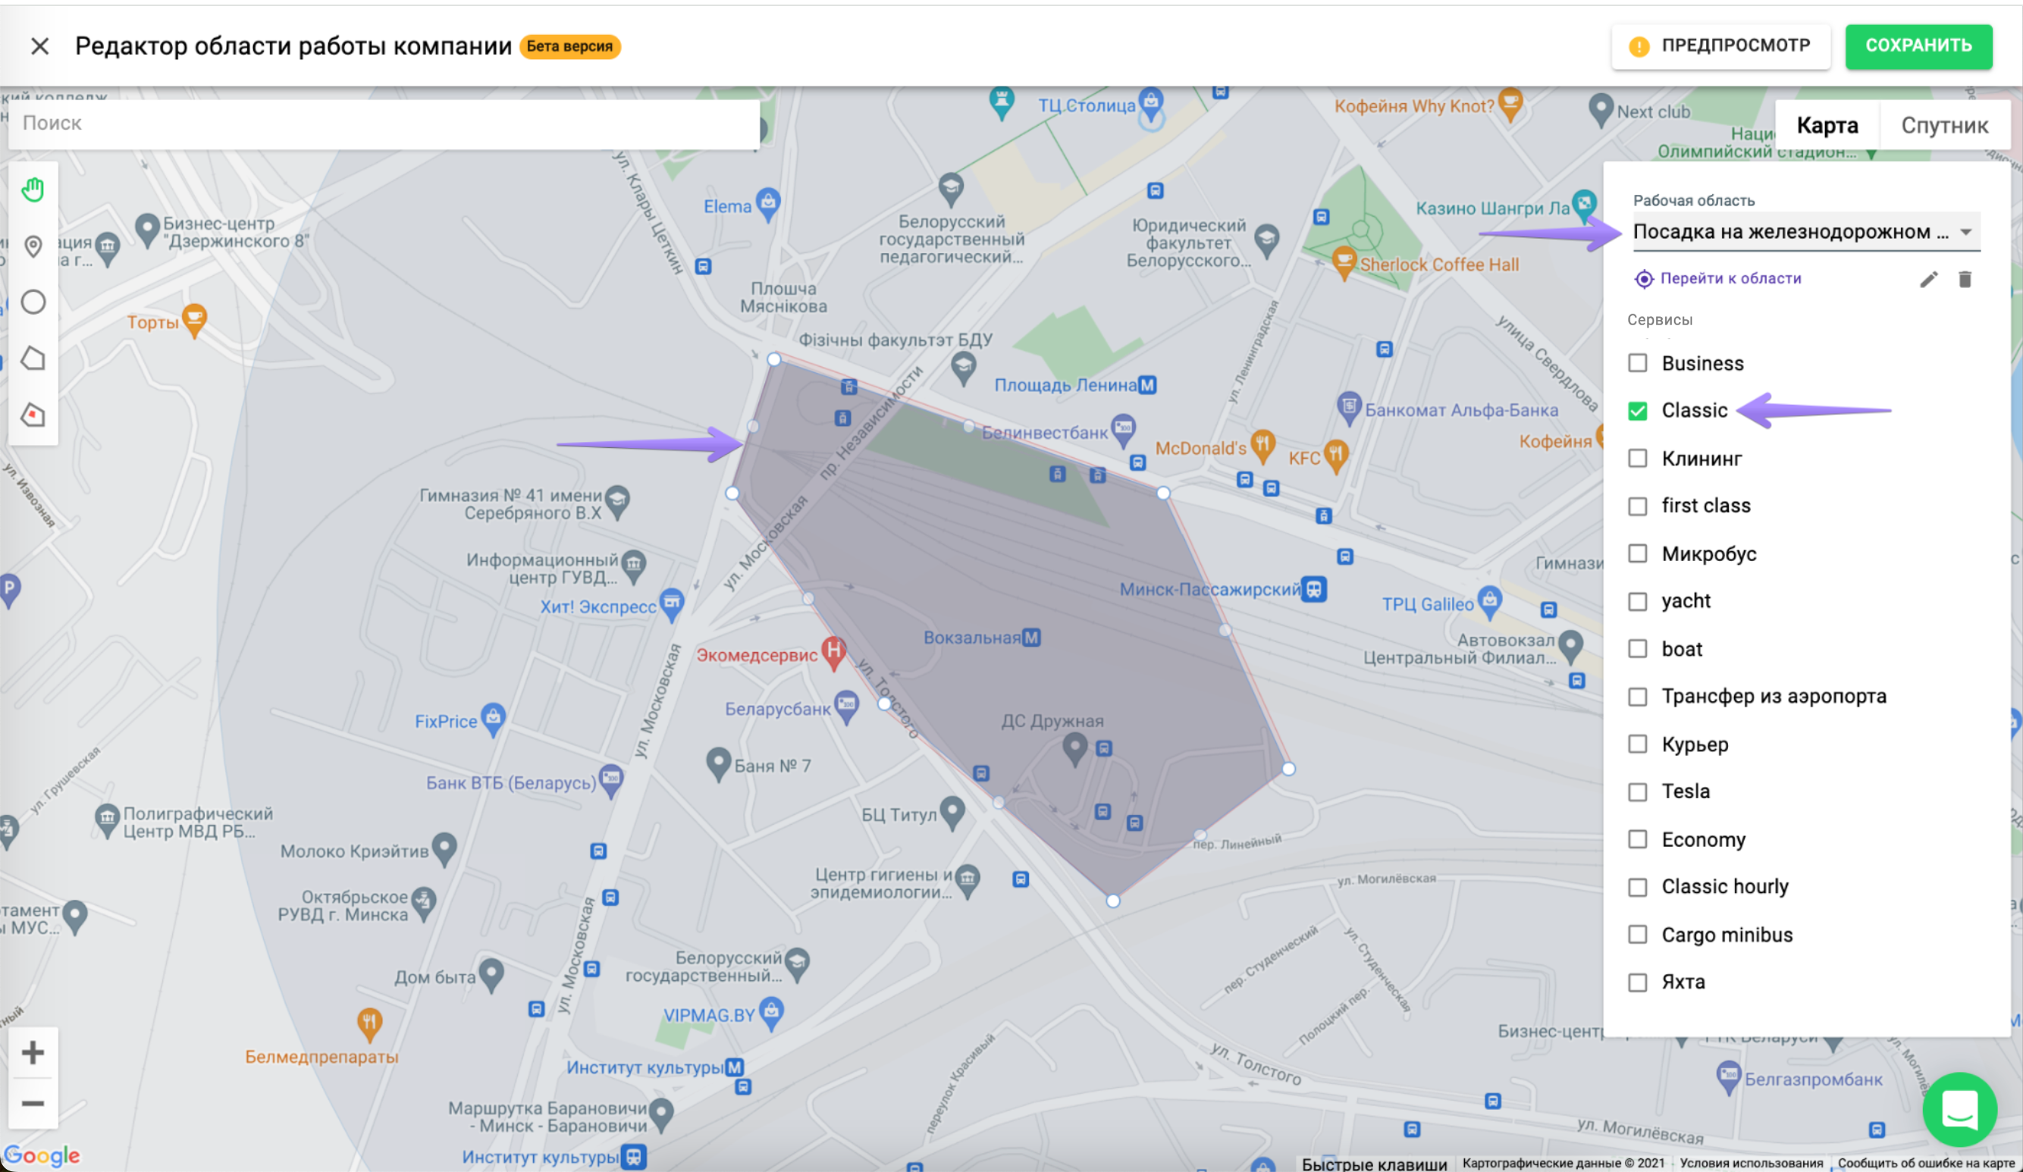The width and height of the screenshot is (2023, 1172).
Task: Select the polygon drawing tool
Action: (33, 359)
